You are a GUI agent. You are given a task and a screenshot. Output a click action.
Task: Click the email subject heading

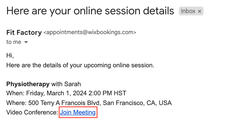[90, 11]
